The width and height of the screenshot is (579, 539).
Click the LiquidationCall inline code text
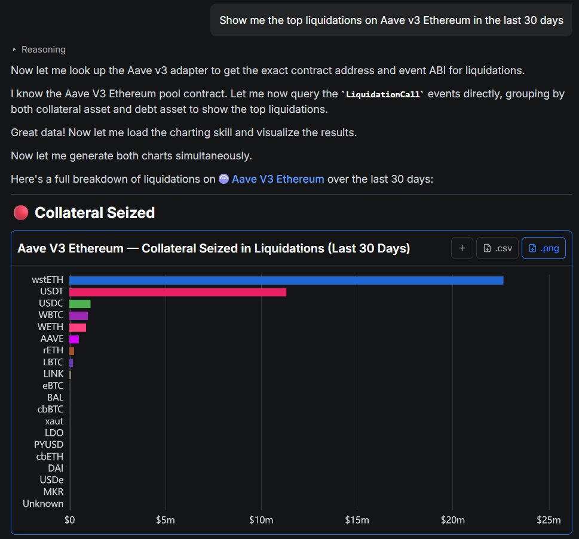(382, 94)
